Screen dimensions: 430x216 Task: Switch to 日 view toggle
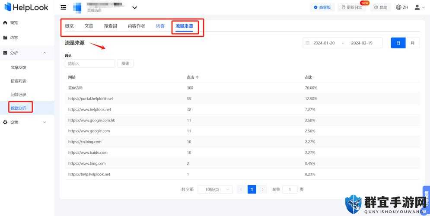pos(398,43)
